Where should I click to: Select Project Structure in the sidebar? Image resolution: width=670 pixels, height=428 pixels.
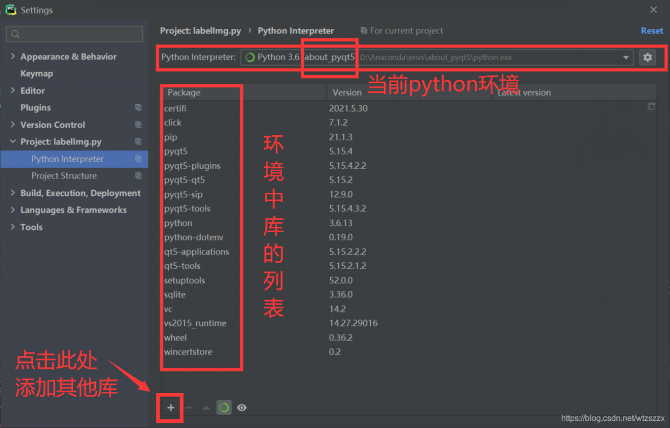(x=64, y=175)
